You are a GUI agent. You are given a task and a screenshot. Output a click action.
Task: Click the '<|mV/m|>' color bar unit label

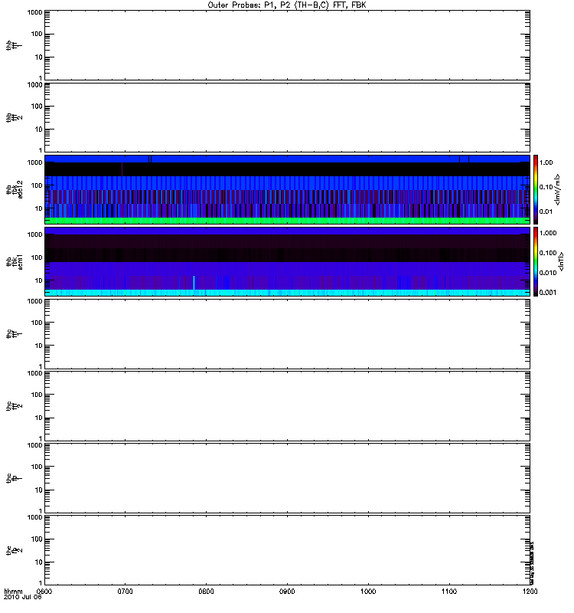[x=558, y=189]
